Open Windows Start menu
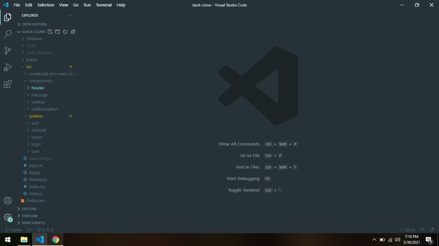439x246 pixels. click(x=8, y=240)
